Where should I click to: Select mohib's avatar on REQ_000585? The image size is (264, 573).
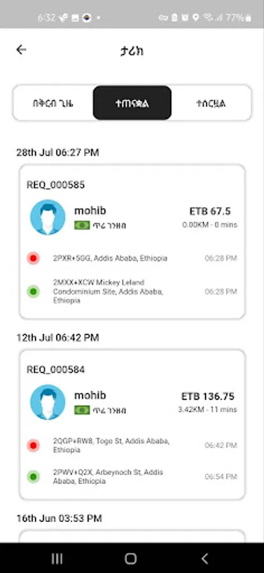click(x=48, y=217)
